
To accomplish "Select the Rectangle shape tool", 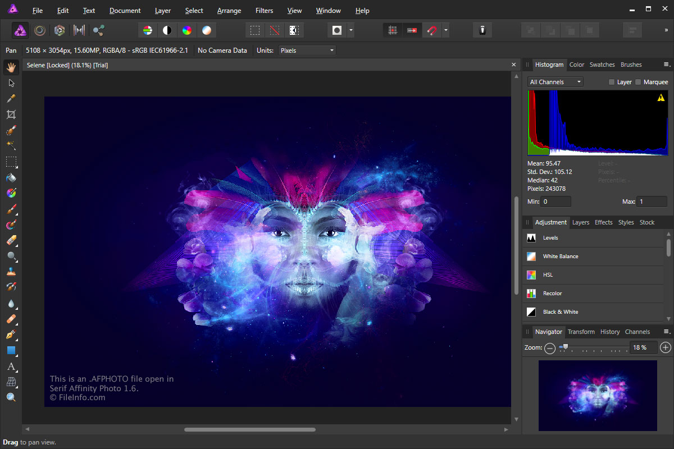I will 11,351.
